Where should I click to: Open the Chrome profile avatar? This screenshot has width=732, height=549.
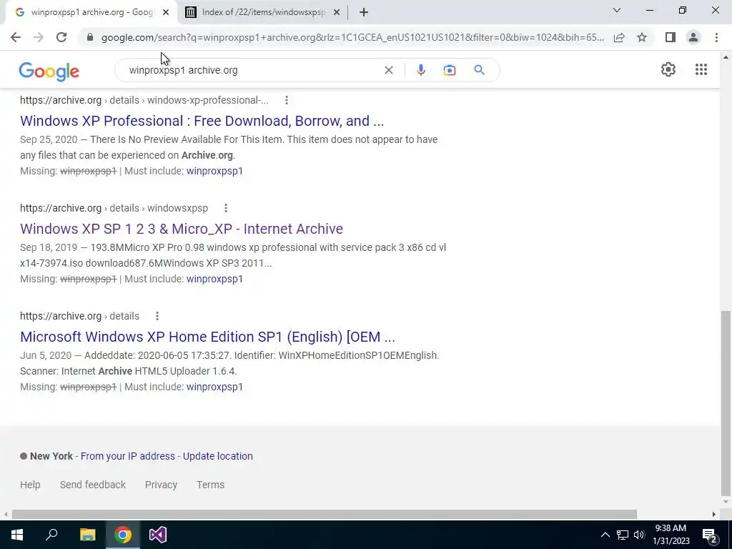[693, 37]
